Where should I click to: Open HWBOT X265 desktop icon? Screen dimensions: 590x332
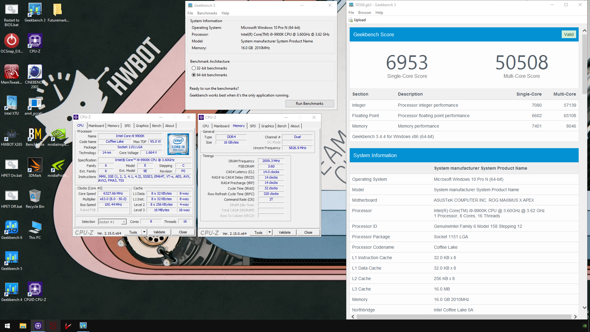click(x=11, y=136)
